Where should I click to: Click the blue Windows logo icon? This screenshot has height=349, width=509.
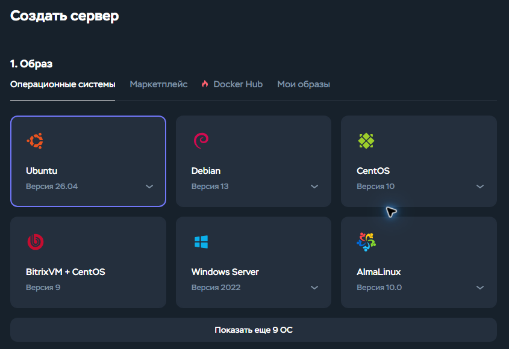click(x=201, y=242)
